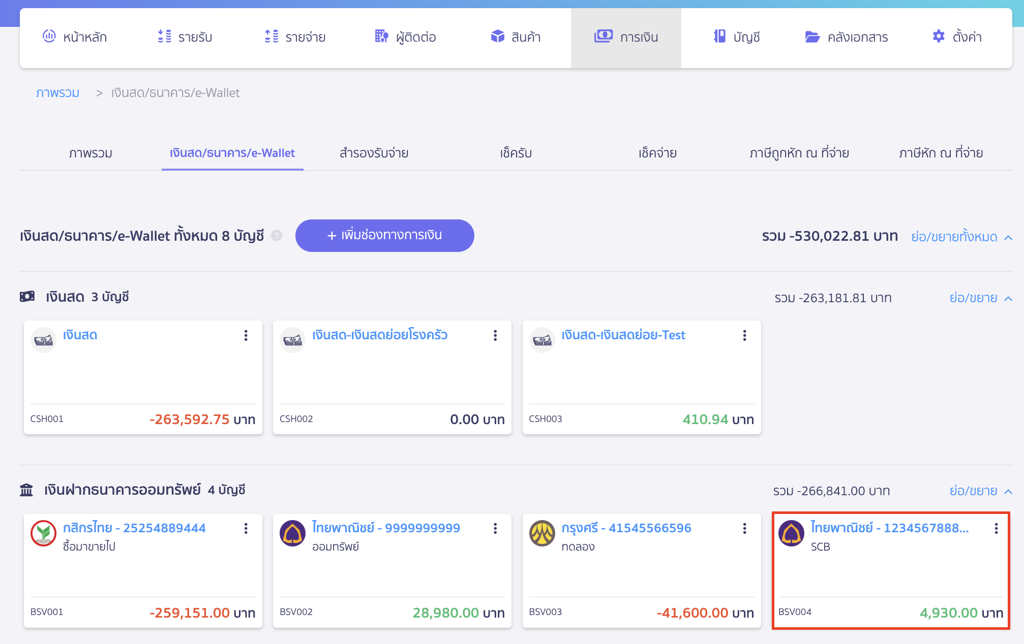Select the ภาษีหัก ณ ที่จ่าย tab
The height and width of the screenshot is (644, 1024).
[x=941, y=153]
